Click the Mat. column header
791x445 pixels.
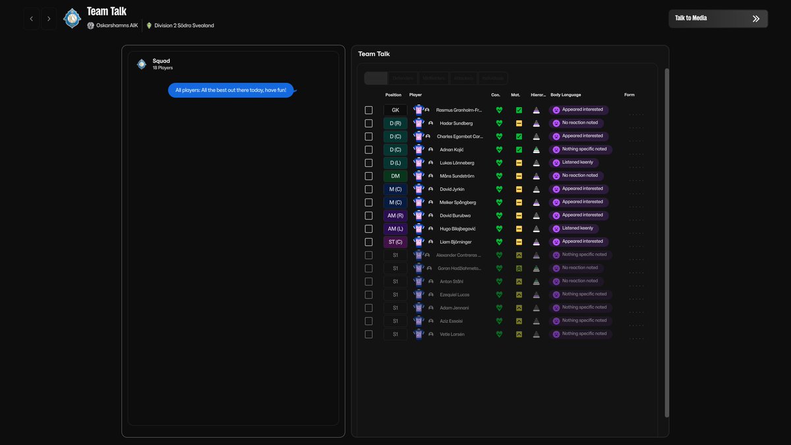(515, 95)
